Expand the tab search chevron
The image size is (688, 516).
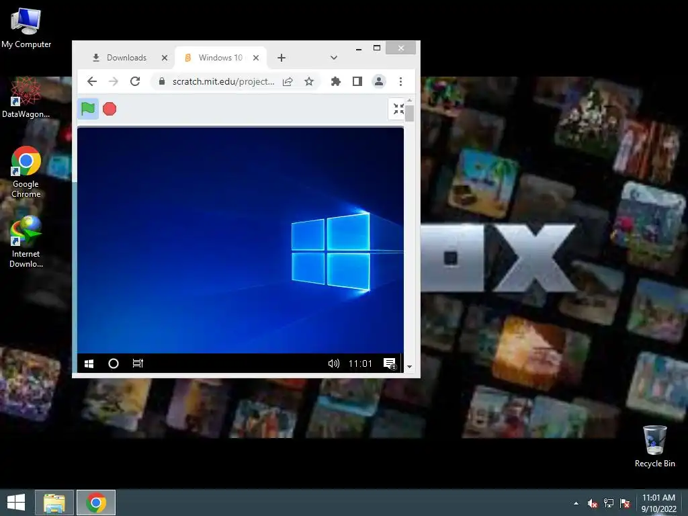(333, 58)
